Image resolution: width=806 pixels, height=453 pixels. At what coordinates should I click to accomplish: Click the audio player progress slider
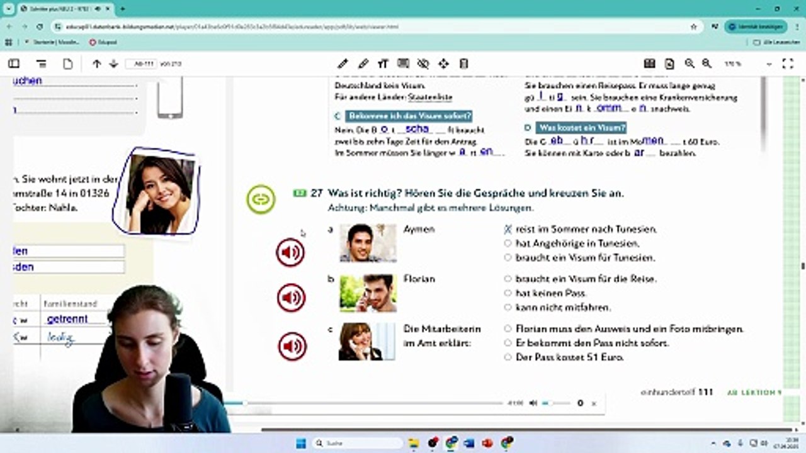363,403
